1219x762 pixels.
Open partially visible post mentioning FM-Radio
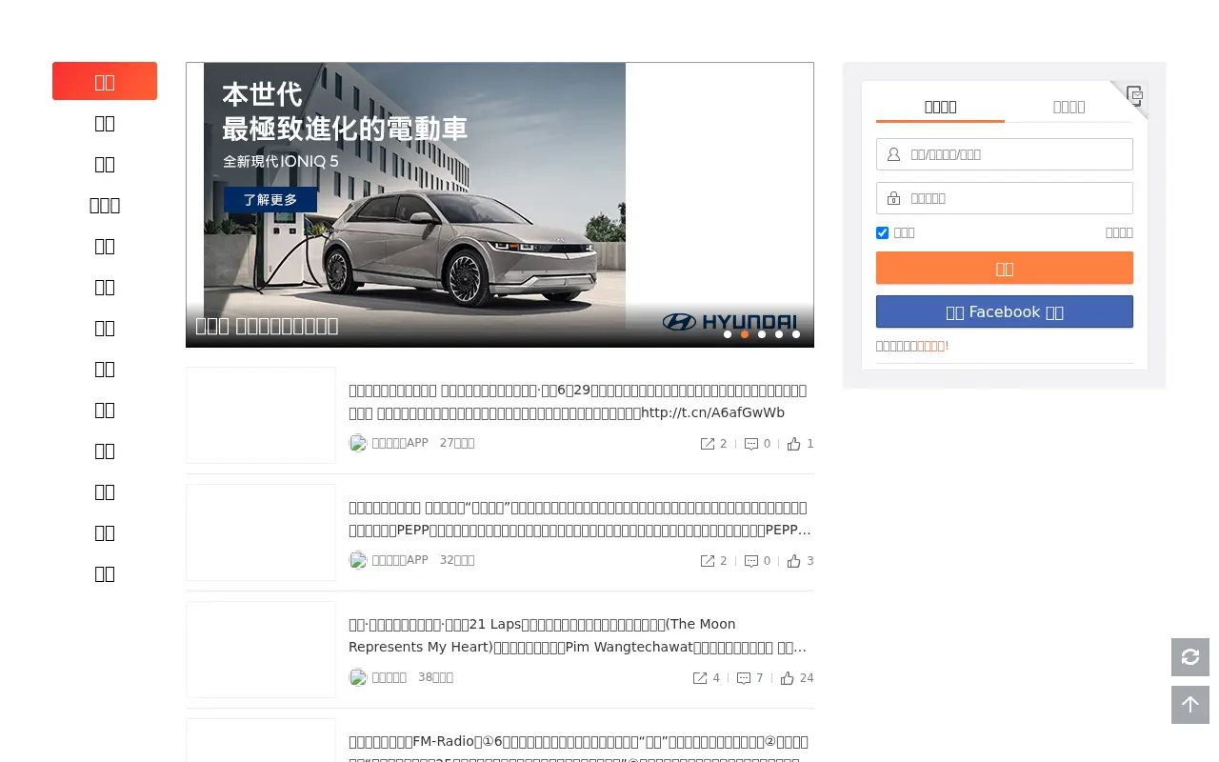coord(580,747)
